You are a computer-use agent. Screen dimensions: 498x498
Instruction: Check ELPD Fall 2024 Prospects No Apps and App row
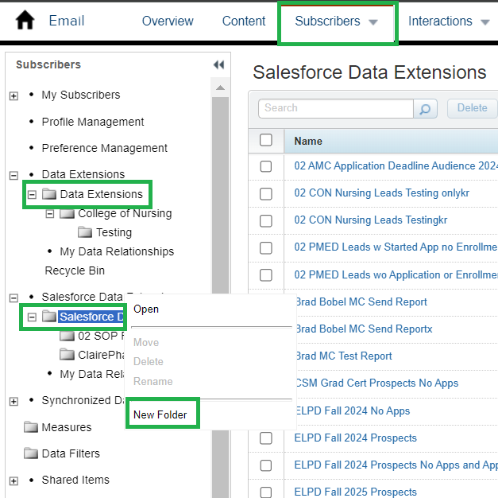point(266,465)
